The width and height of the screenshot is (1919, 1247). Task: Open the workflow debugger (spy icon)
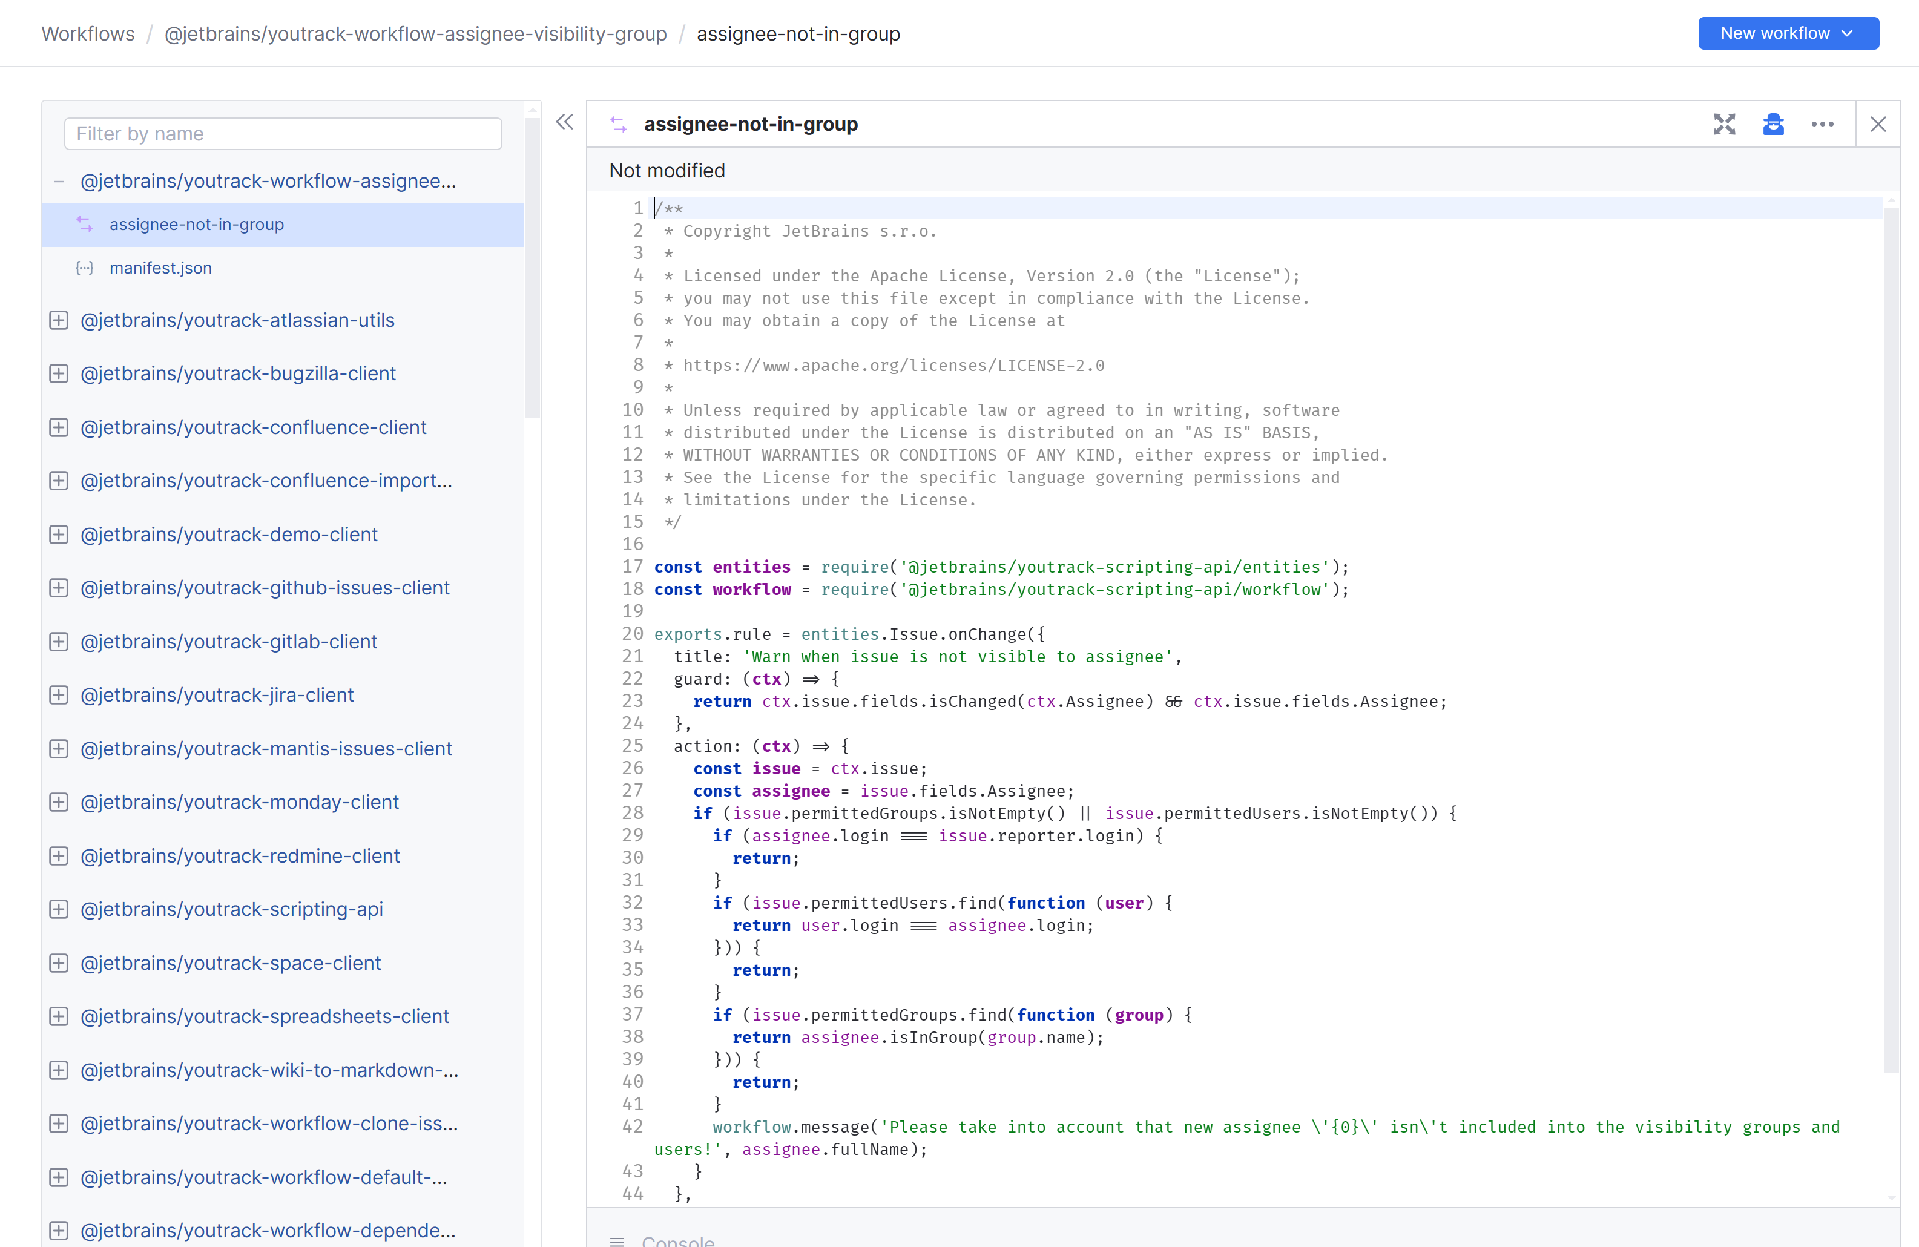tap(1774, 124)
